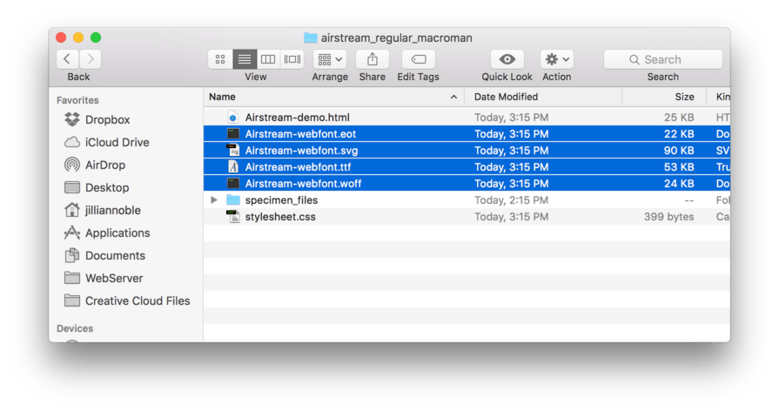Click the 90 KB size cell
The image size is (779, 412).
tap(679, 150)
